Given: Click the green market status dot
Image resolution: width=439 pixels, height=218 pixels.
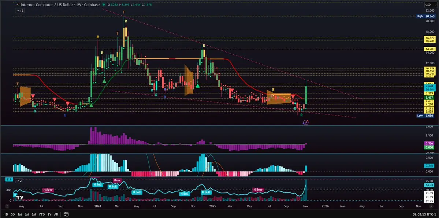Looking at the screenshot, I should click(104, 5).
